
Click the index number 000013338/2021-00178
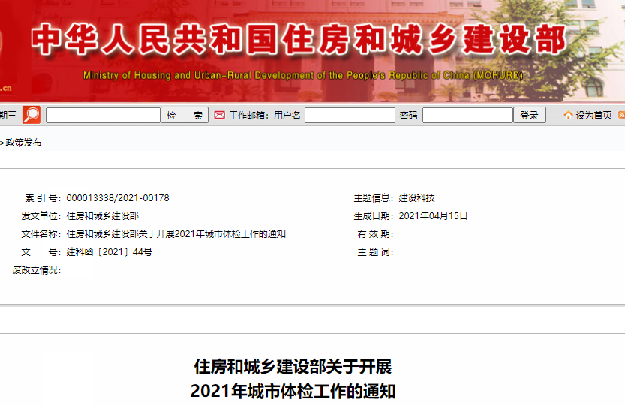118,198
